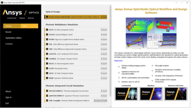Click the solver list vertical scrollbar
The width and height of the screenshot is (191, 109).
pyautogui.click(x=110, y=51)
